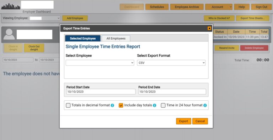Show info for Include day totals
273x140 pixels.
click(154, 105)
